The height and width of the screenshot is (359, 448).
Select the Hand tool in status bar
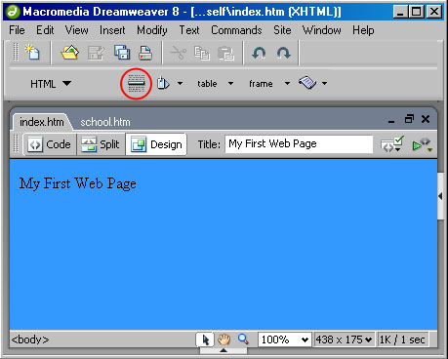(x=224, y=339)
